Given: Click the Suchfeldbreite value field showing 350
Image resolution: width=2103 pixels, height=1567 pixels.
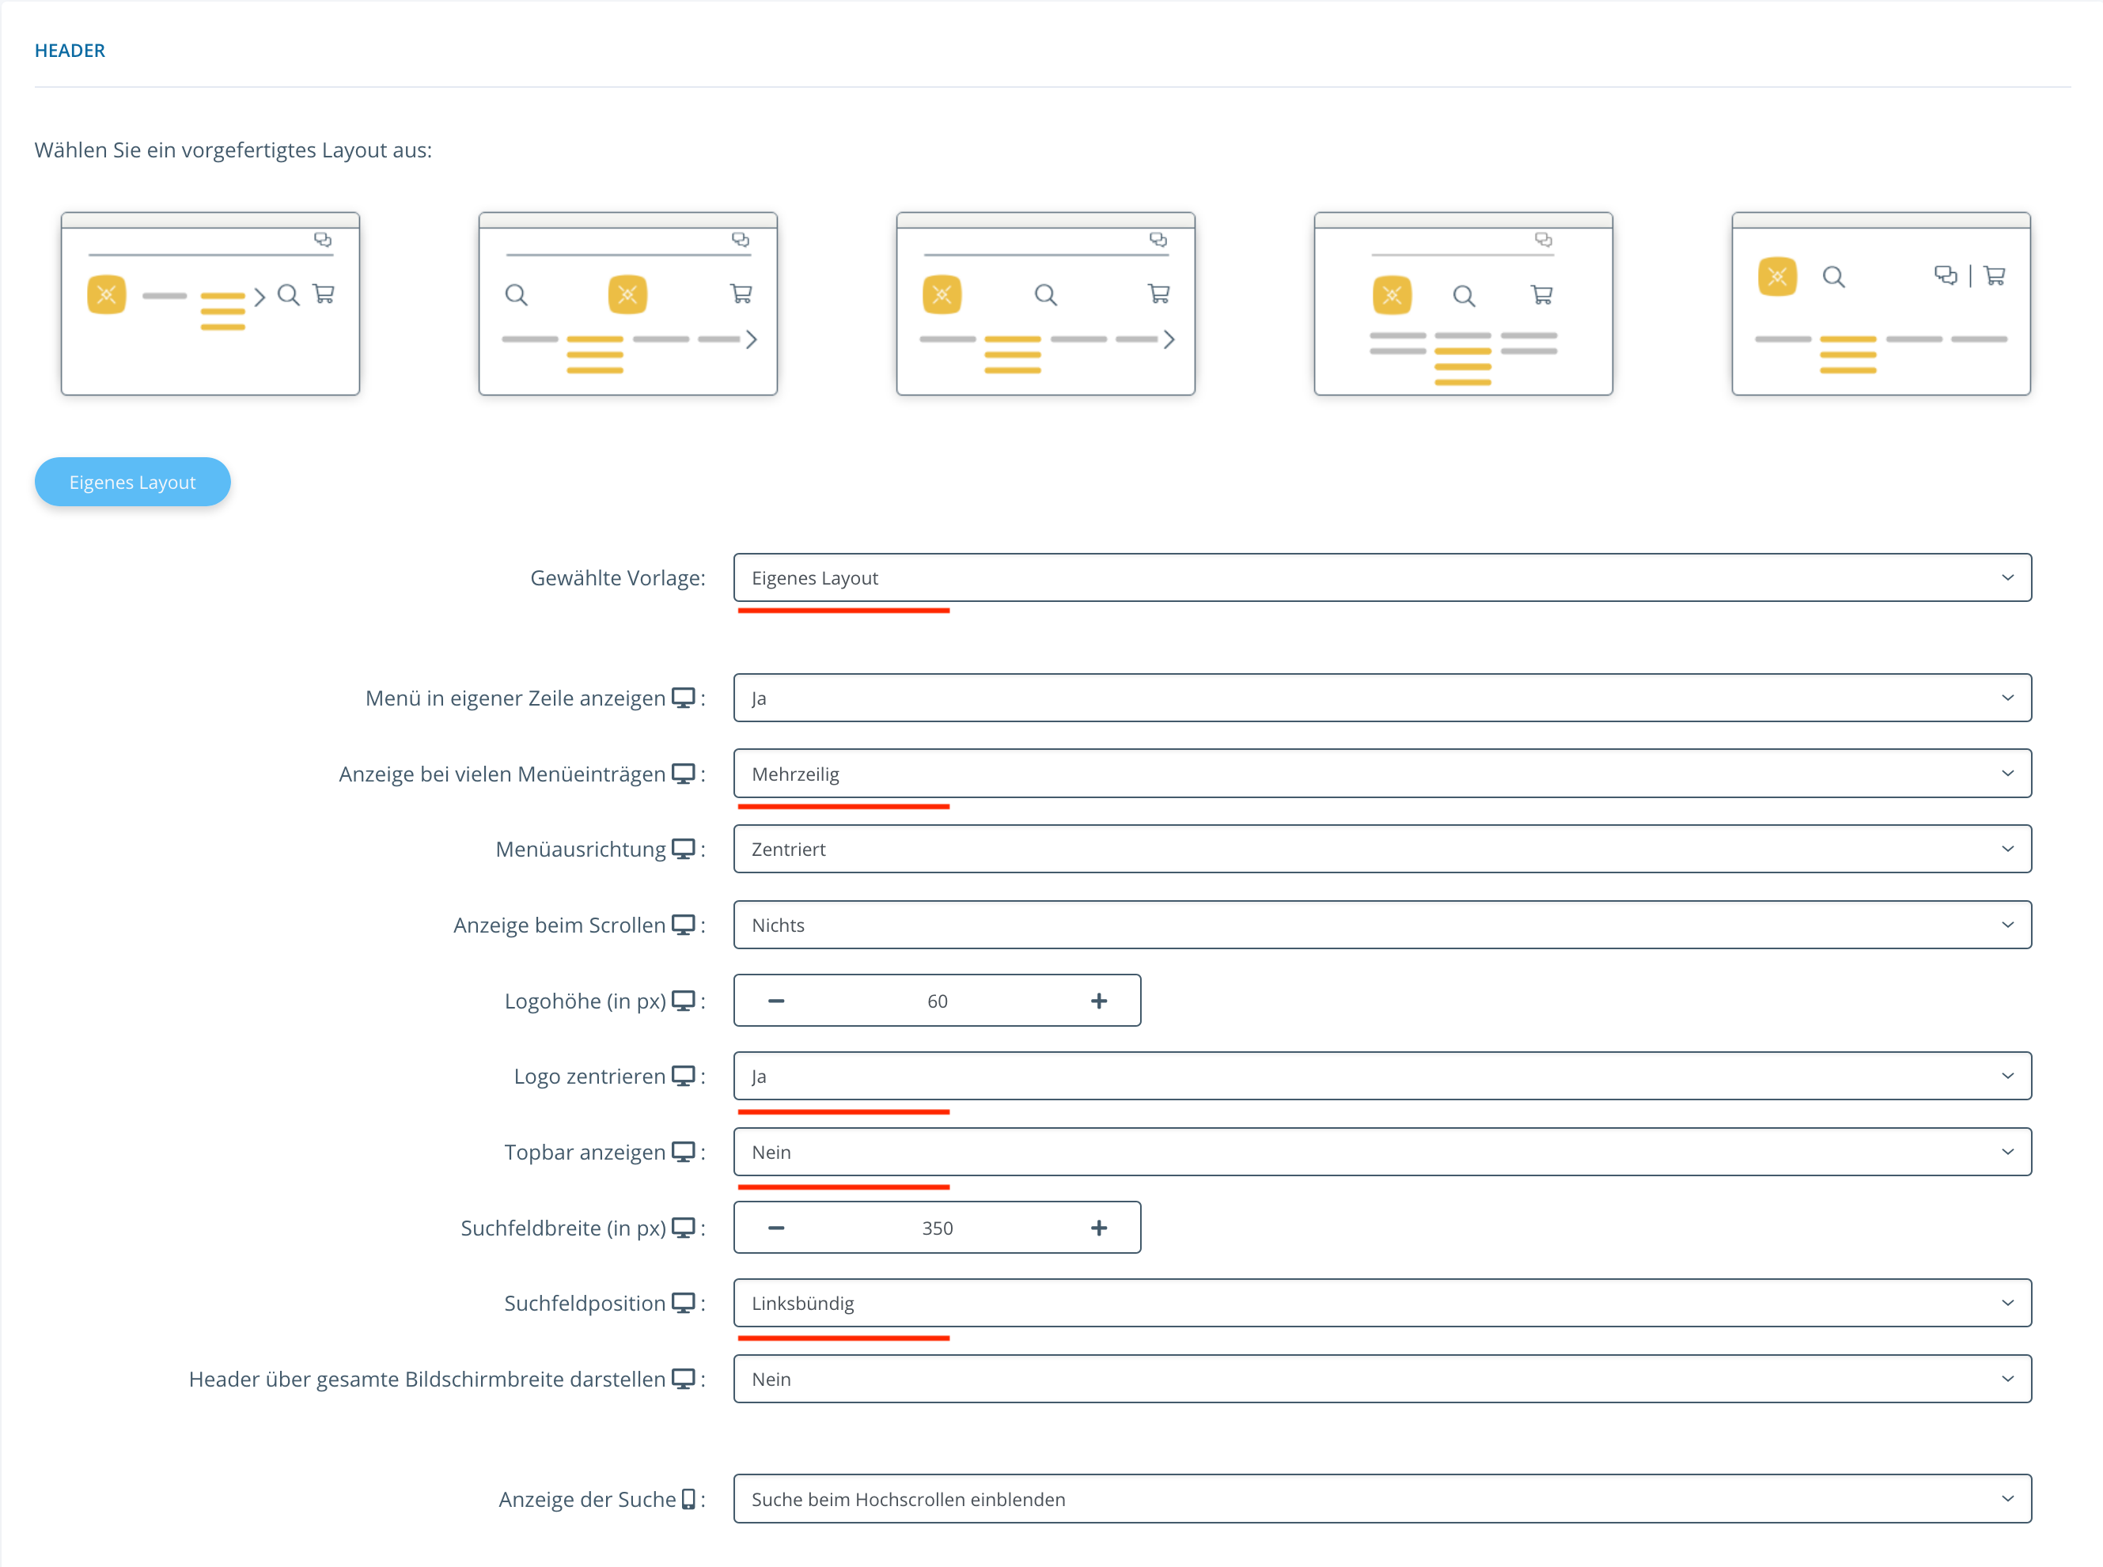Looking at the screenshot, I should (x=938, y=1228).
